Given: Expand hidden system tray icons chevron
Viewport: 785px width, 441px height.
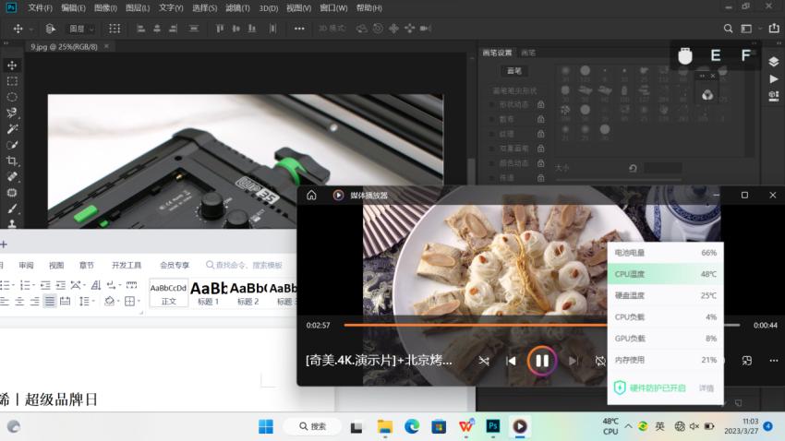Looking at the screenshot, I should tap(628, 426).
